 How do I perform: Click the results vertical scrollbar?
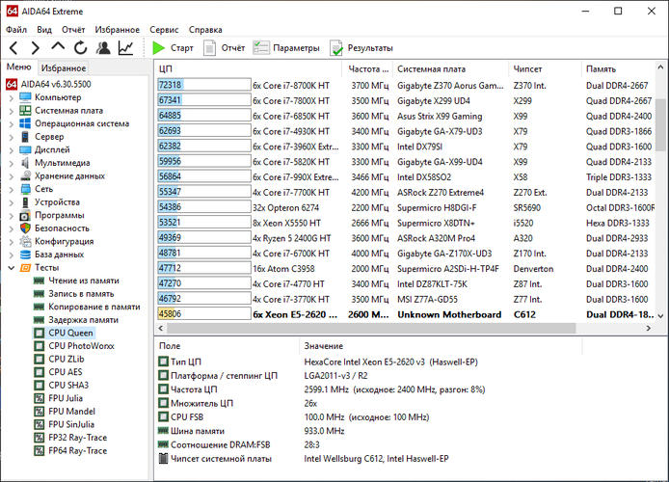point(660,125)
